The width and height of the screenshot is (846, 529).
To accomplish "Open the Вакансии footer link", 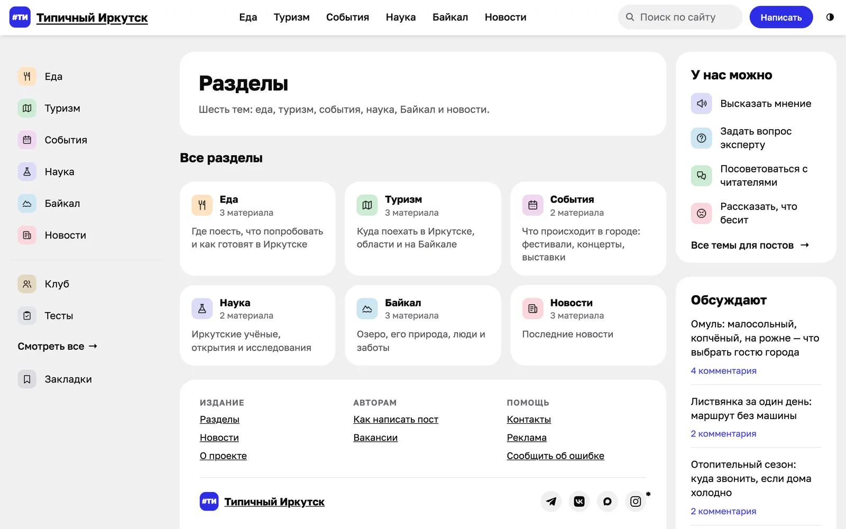I will click(x=375, y=437).
